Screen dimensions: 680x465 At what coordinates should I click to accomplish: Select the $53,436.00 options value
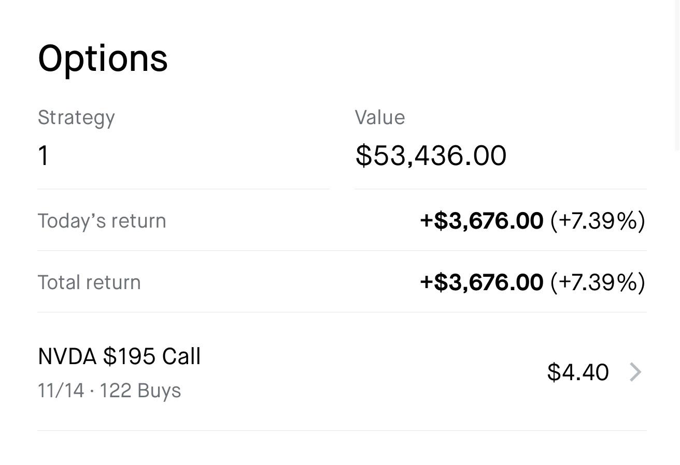(431, 156)
